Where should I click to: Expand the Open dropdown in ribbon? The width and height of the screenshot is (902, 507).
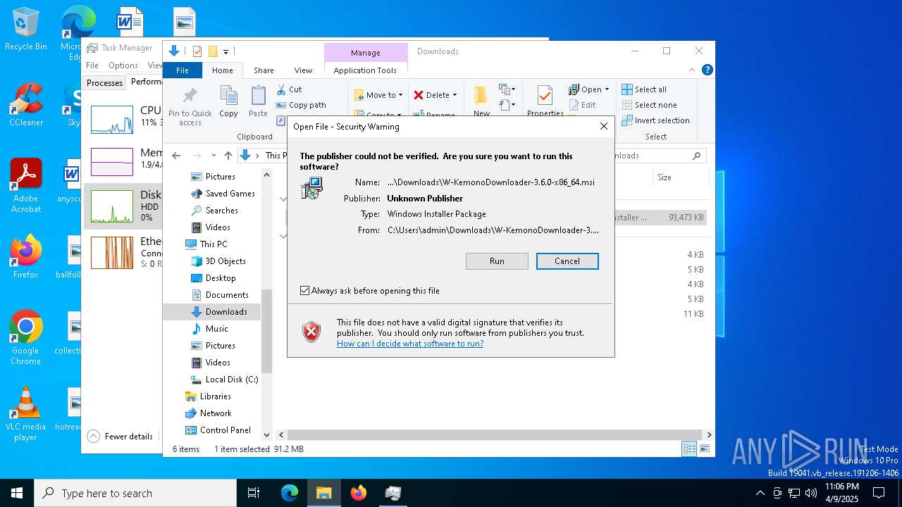(607, 89)
